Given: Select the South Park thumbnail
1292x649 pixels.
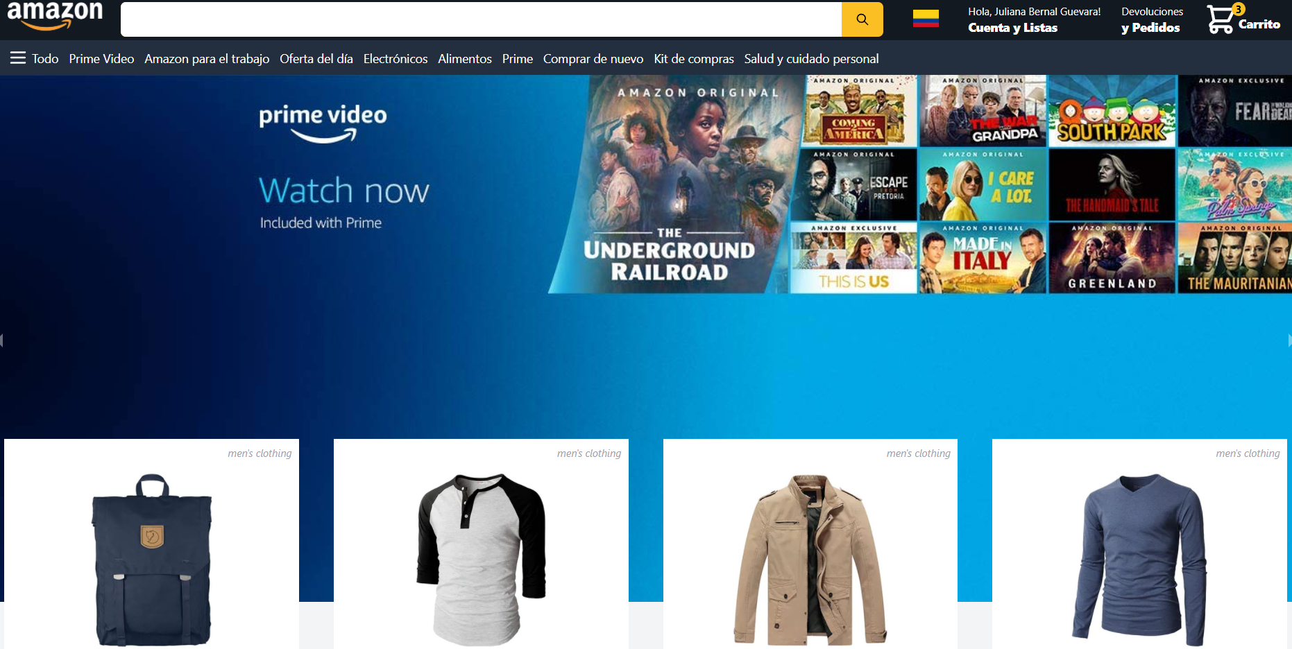Looking at the screenshot, I should 1112,111.
